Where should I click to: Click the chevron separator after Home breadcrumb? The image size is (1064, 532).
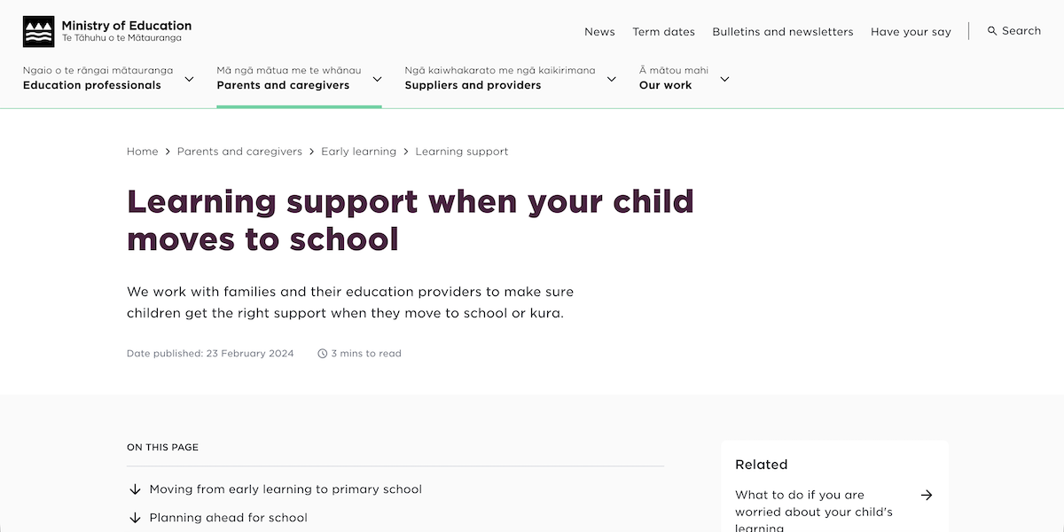tap(167, 151)
